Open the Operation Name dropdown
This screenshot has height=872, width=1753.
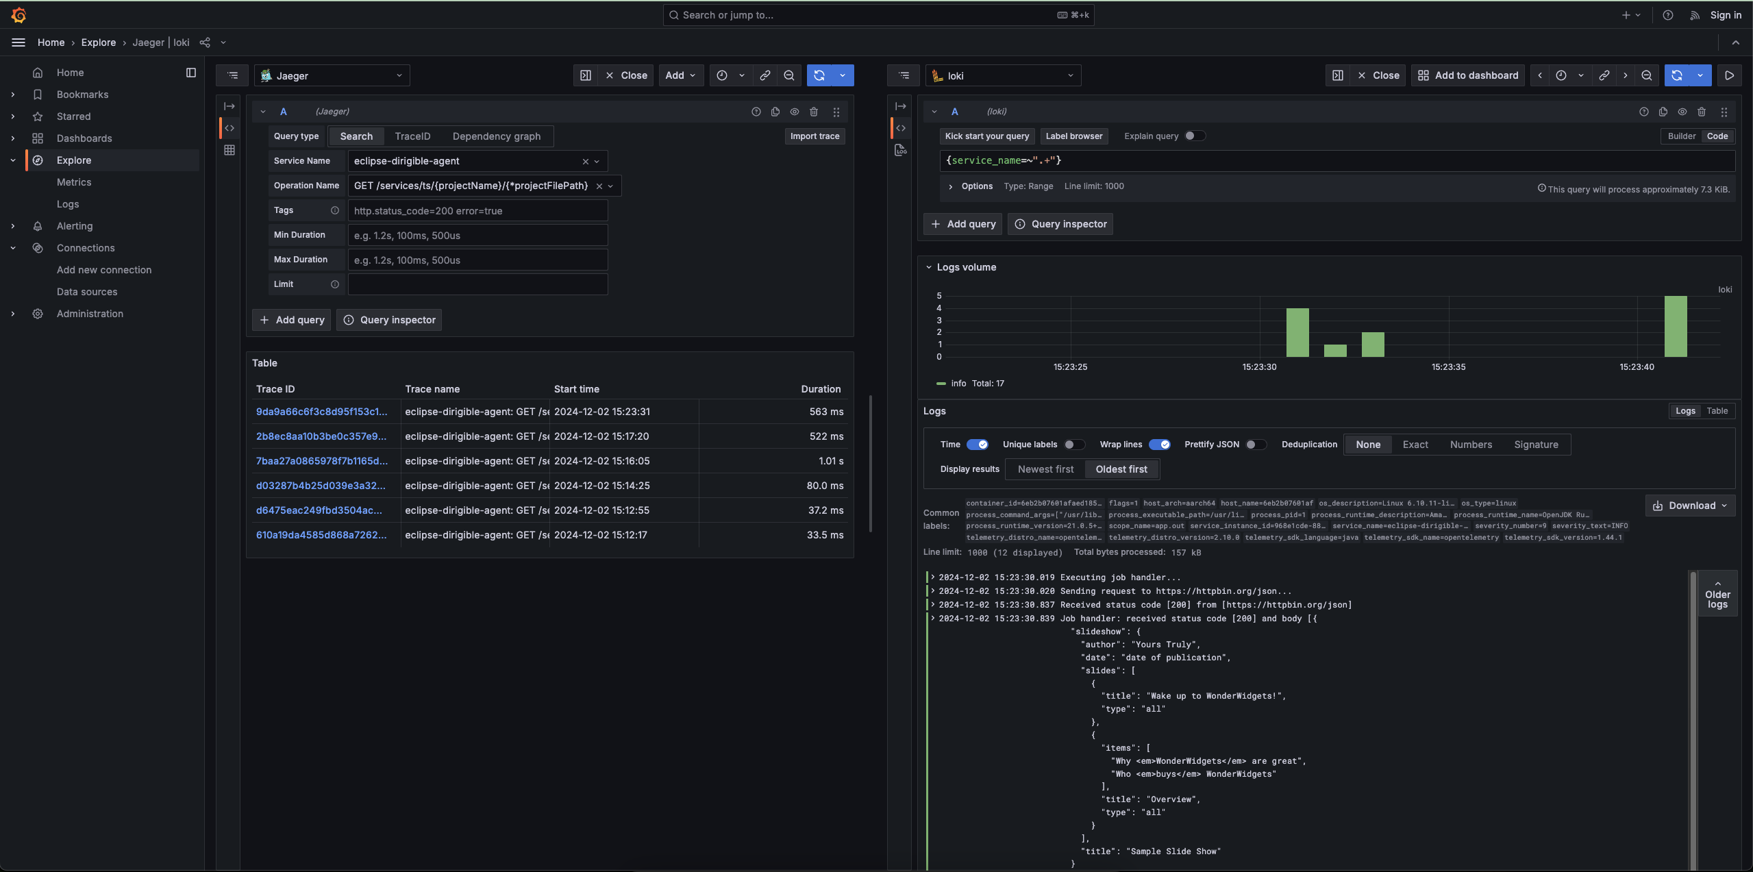point(484,186)
